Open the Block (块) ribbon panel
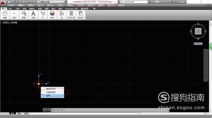Viewport: 212px width, 118px height. tap(43, 15)
